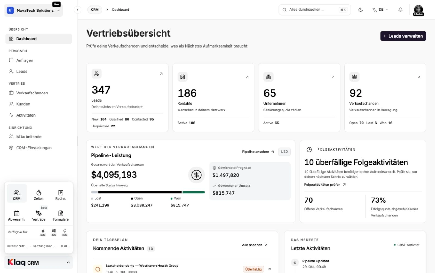Go to Mitarbeitende in the sidebar

[x=39, y=136]
